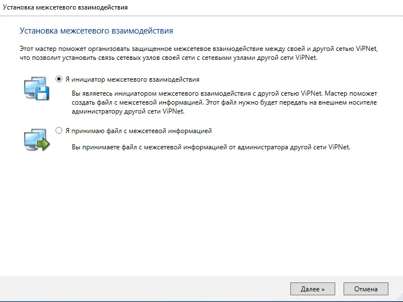Image resolution: width=403 pixels, height=302 pixels.
Task: Click the empty white area below the options
Action: (x=202, y=213)
